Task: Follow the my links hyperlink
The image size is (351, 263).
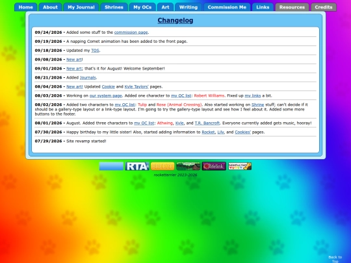Action: coord(253,95)
